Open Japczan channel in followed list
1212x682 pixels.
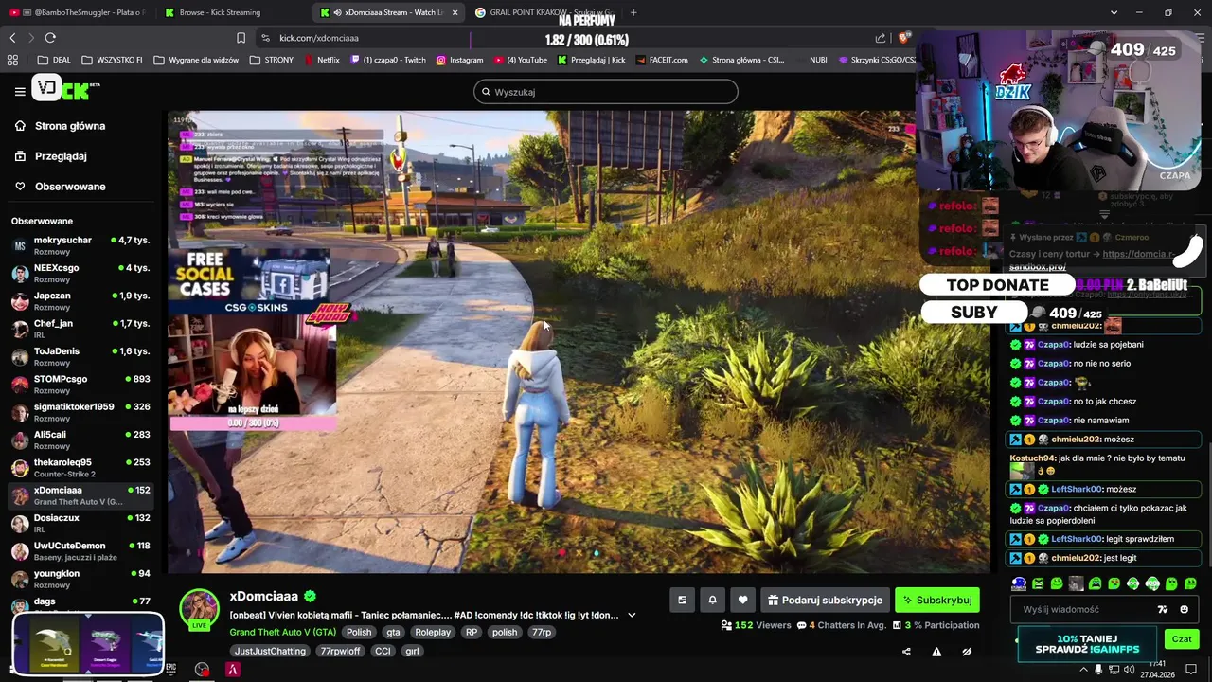[80, 301]
